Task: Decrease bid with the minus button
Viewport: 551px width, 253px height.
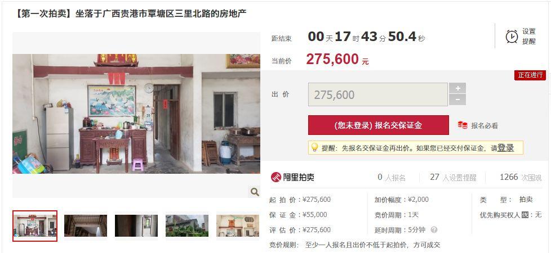Action: pos(457,100)
